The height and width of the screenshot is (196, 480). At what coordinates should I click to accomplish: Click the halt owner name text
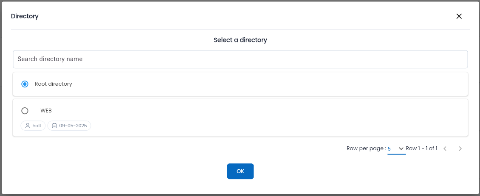tap(37, 126)
